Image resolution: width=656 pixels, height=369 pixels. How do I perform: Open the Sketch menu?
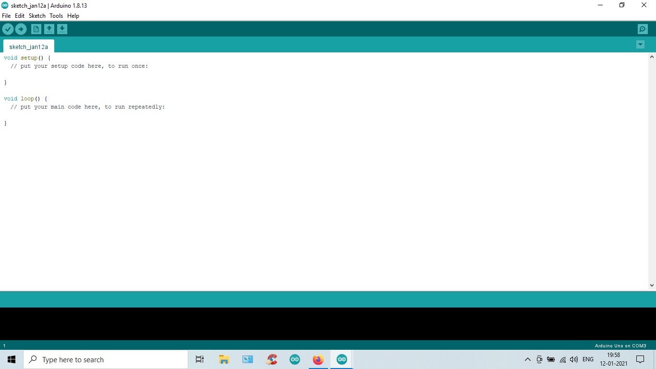[37, 15]
